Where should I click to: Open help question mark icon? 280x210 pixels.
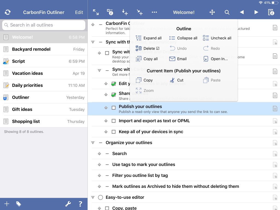click(x=80, y=204)
